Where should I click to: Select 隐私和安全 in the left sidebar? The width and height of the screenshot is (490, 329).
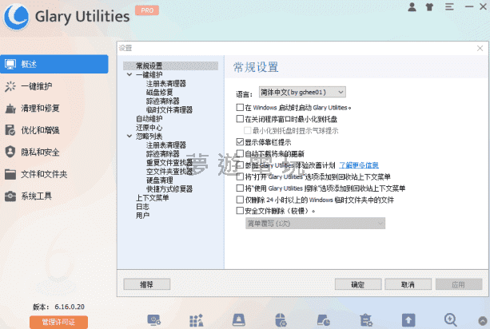pyautogui.click(x=40, y=152)
